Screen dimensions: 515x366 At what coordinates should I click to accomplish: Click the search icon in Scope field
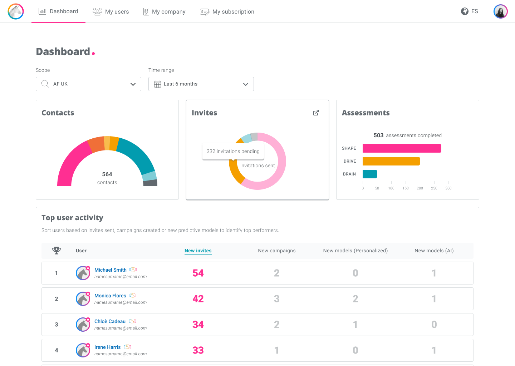(45, 84)
